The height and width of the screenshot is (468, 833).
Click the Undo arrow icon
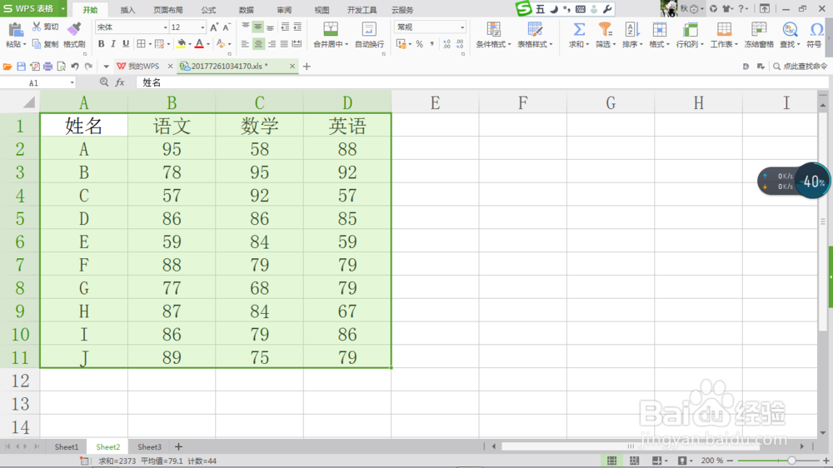pyautogui.click(x=75, y=67)
